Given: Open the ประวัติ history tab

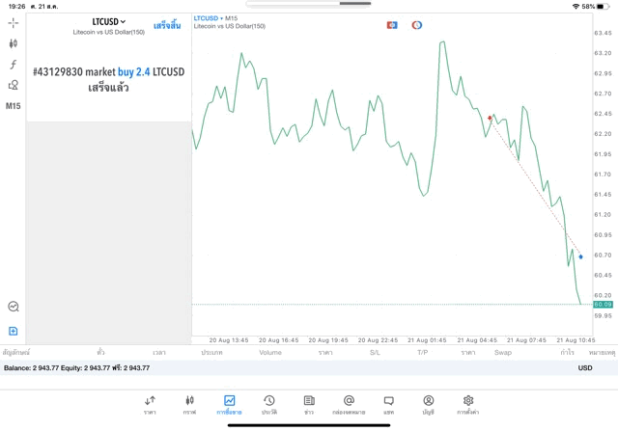Looking at the screenshot, I should (x=269, y=405).
